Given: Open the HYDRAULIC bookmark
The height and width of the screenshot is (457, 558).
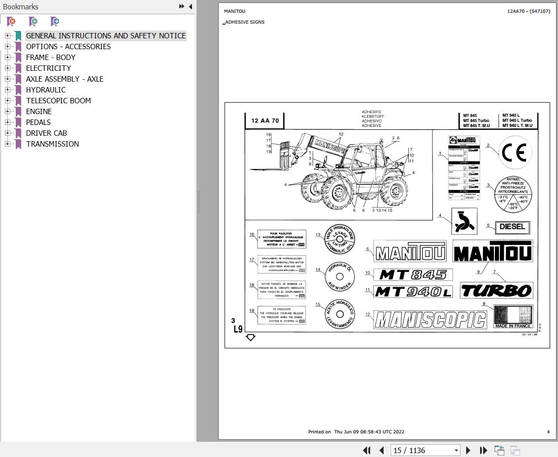Looking at the screenshot, I should [x=45, y=90].
